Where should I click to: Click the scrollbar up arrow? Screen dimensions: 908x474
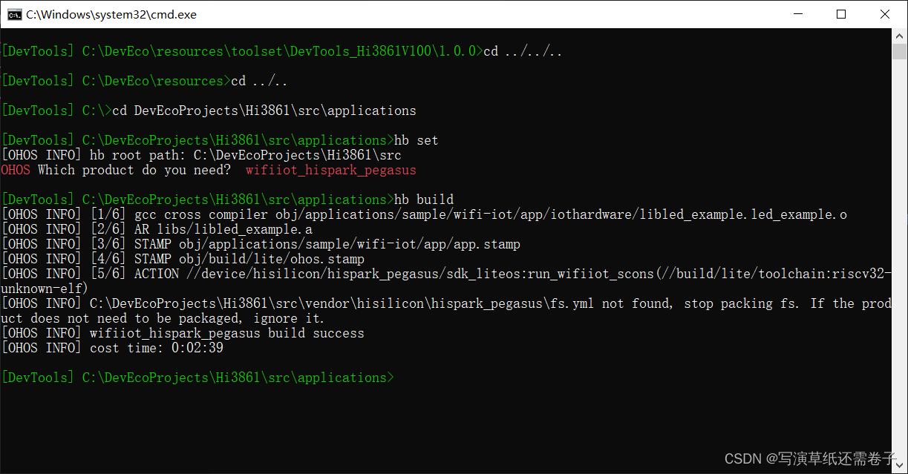900,36
